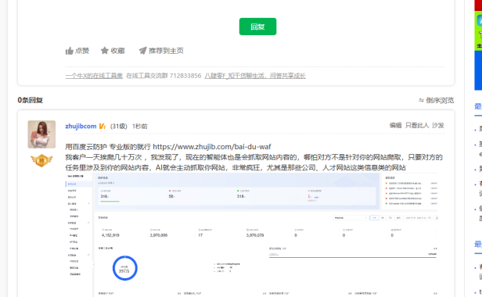Click the orange V badge beside zhujibcom

coord(103,127)
